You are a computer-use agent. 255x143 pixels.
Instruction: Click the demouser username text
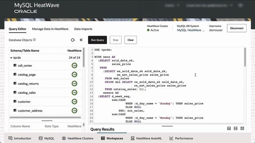tap(216, 30)
